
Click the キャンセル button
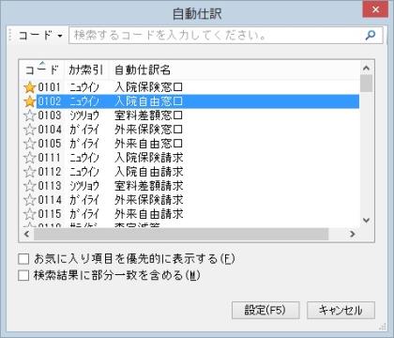pos(341,310)
